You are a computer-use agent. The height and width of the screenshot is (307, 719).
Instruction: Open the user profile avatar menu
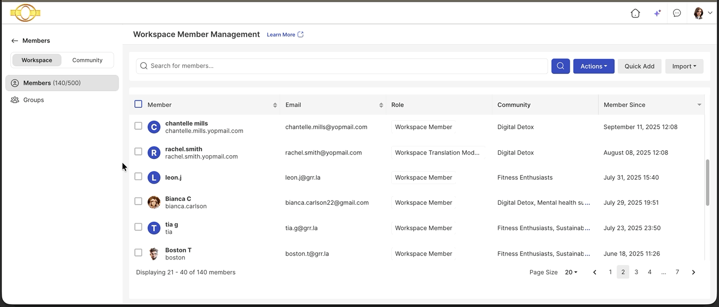(x=703, y=13)
